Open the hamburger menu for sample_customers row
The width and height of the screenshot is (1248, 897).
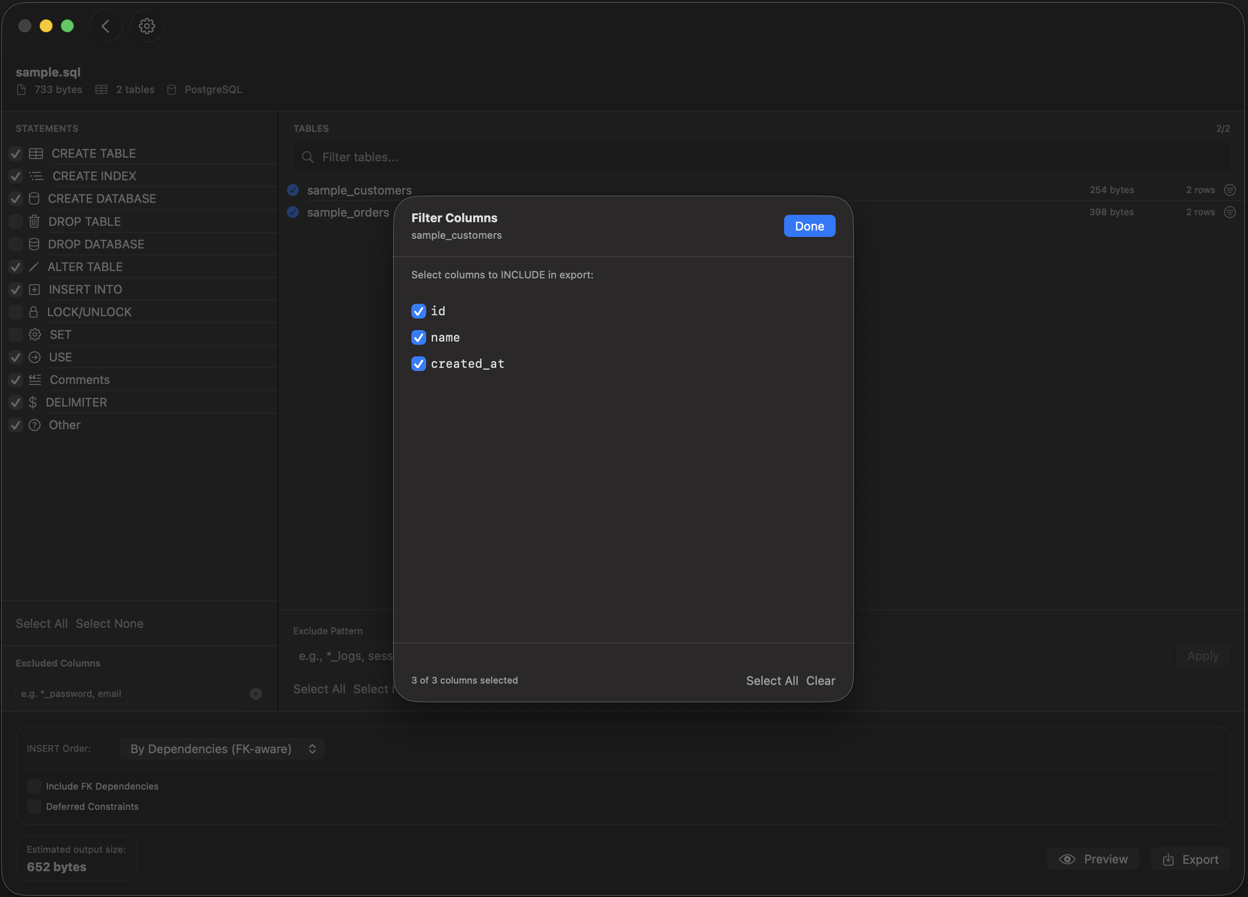click(1229, 190)
